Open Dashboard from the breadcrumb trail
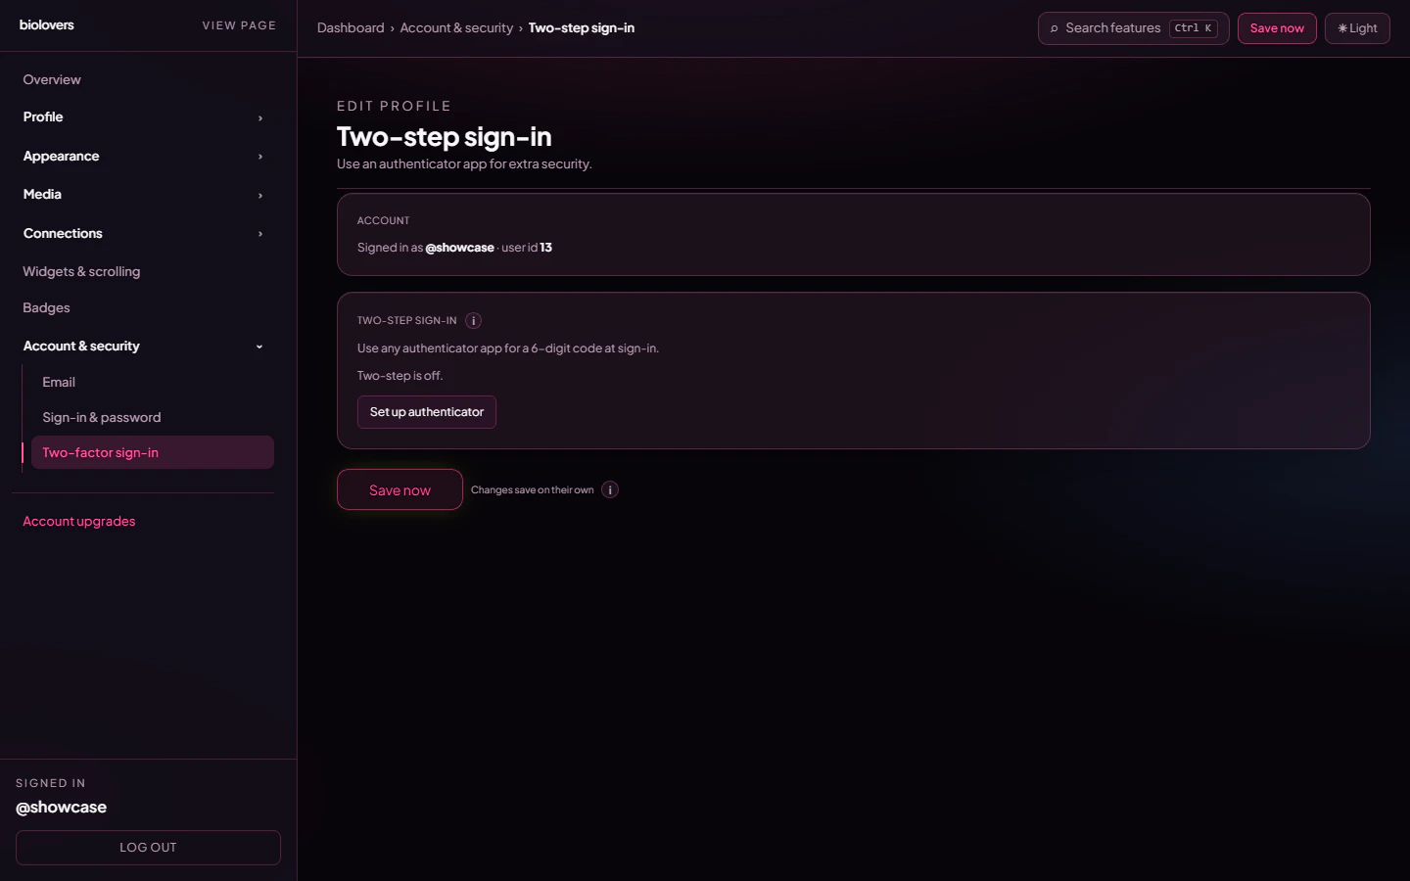 click(351, 27)
